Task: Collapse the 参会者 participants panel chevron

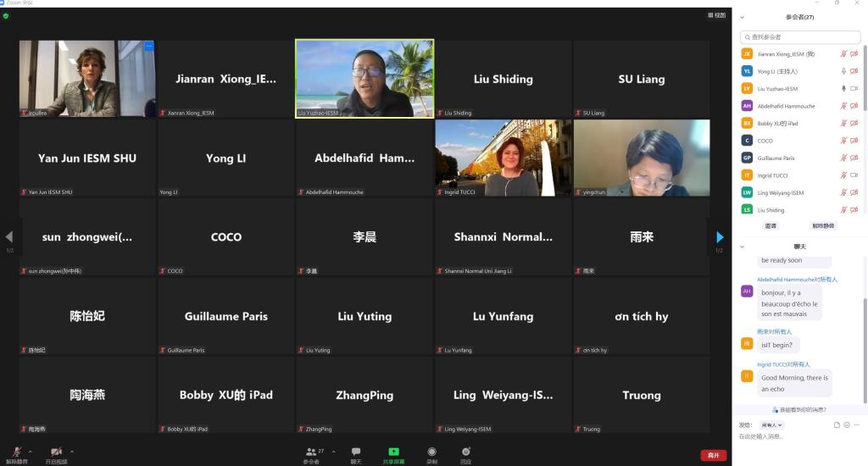Action: 743,17
